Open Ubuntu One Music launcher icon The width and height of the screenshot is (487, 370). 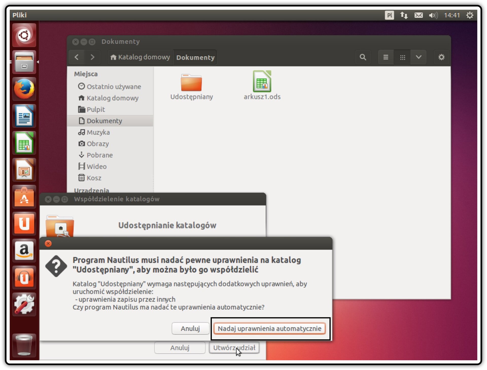coord(24,278)
